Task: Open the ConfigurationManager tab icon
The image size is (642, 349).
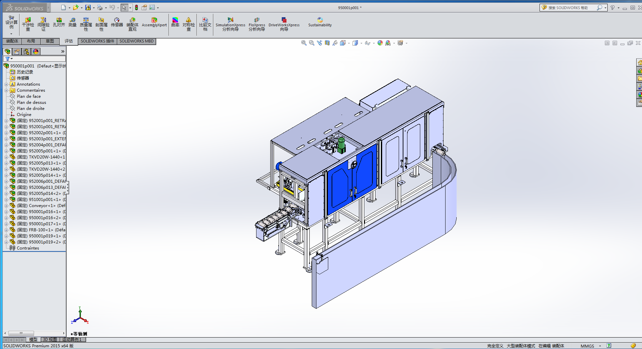Action: pos(26,52)
